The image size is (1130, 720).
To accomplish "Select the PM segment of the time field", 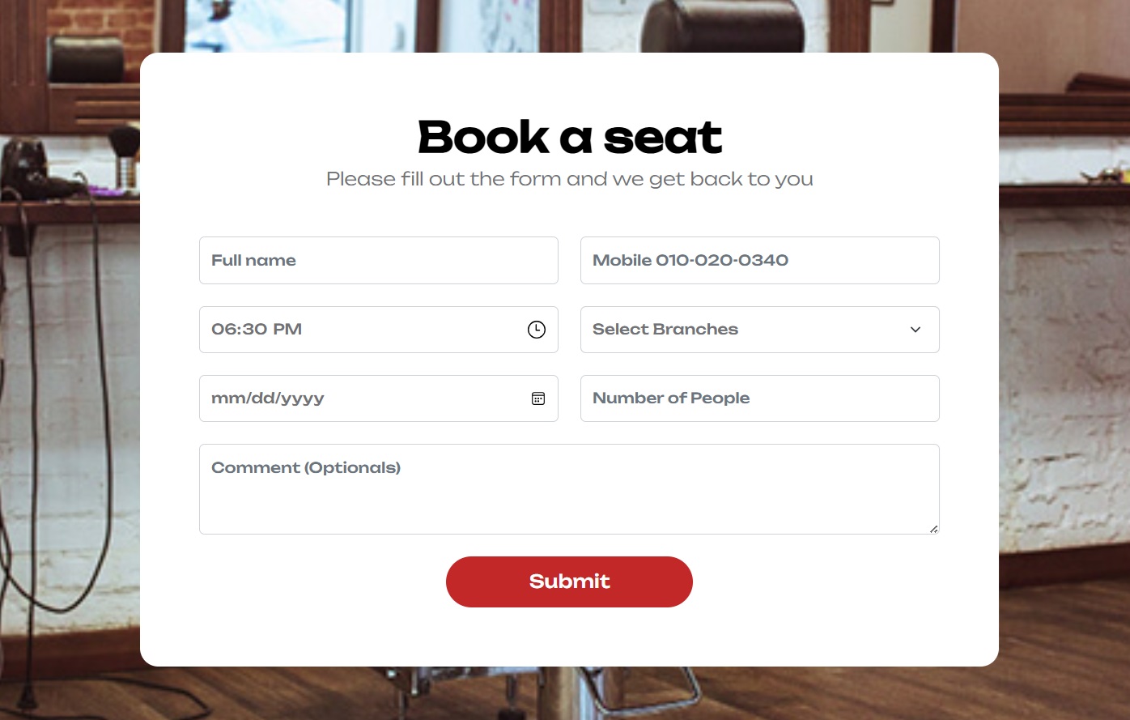I will coord(287,330).
